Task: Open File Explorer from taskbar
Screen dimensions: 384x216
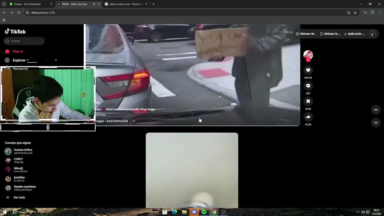Action: (x=184, y=212)
